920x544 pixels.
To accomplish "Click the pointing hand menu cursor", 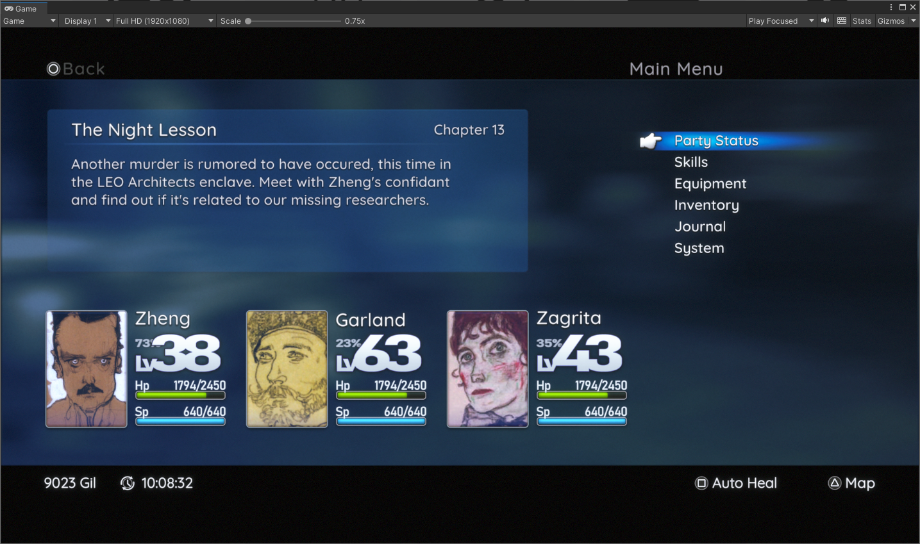I will tap(651, 140).
